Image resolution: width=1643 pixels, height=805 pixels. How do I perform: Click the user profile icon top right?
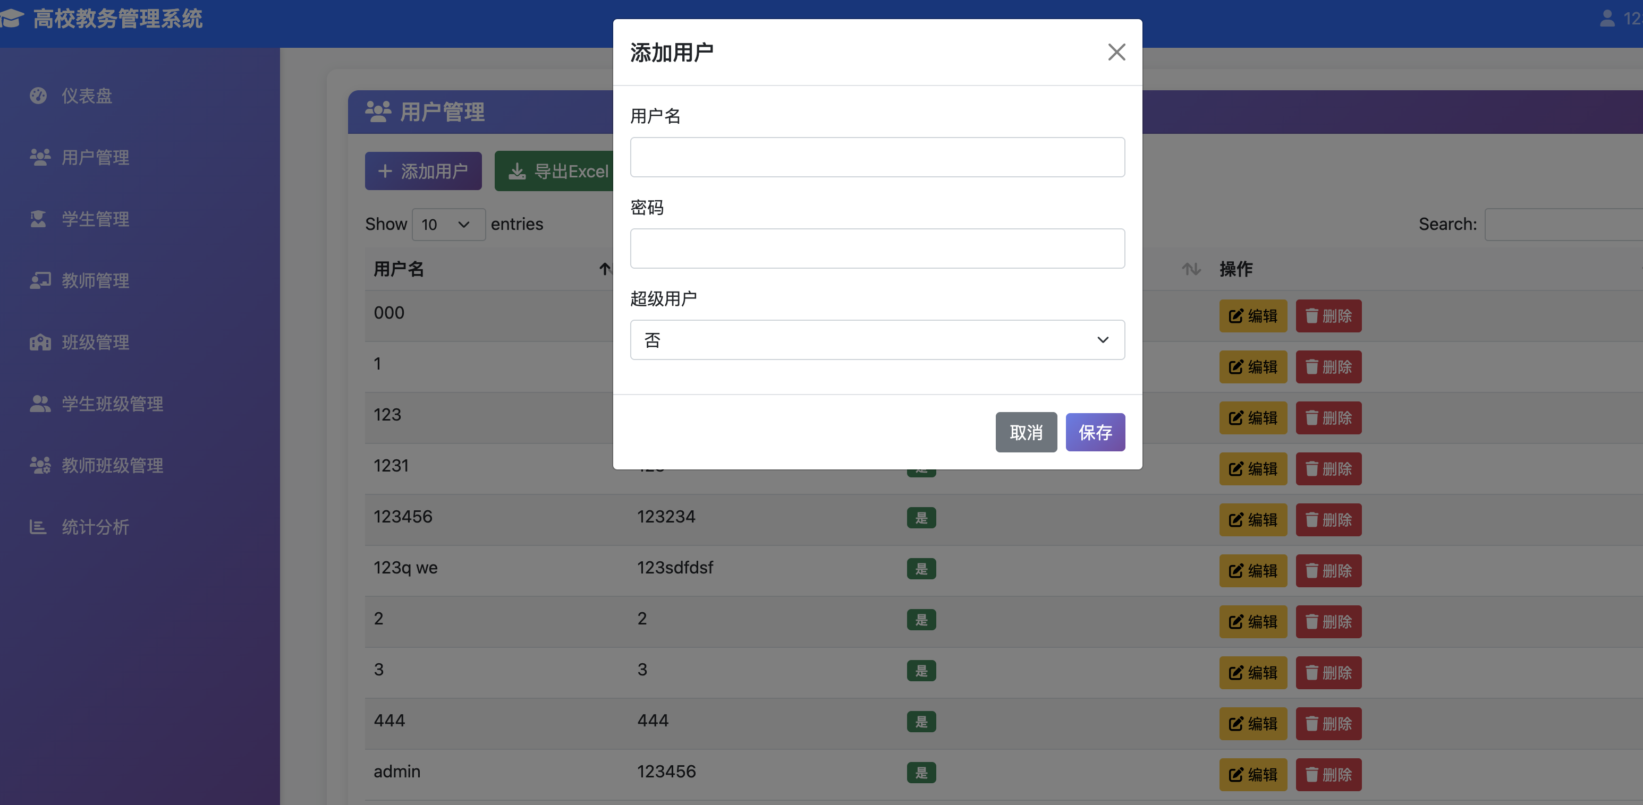(x=1607, y=19)
